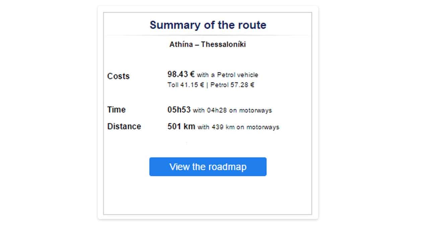Select the Summary of the route heading

coord(208,25)
